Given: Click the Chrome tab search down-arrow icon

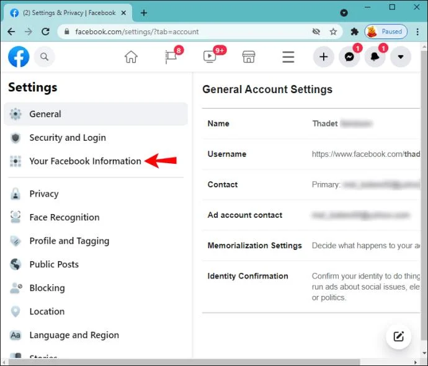Looking at the screenshot, I should pyautogui.click(x=344, y=13).
